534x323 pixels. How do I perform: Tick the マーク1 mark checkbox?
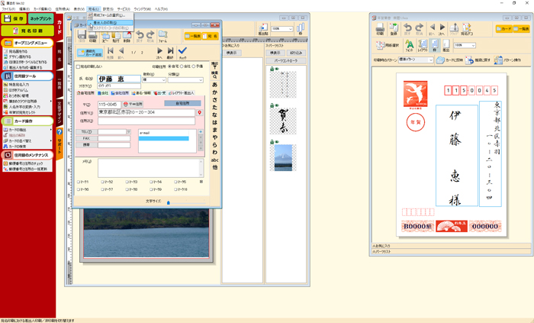79,182
